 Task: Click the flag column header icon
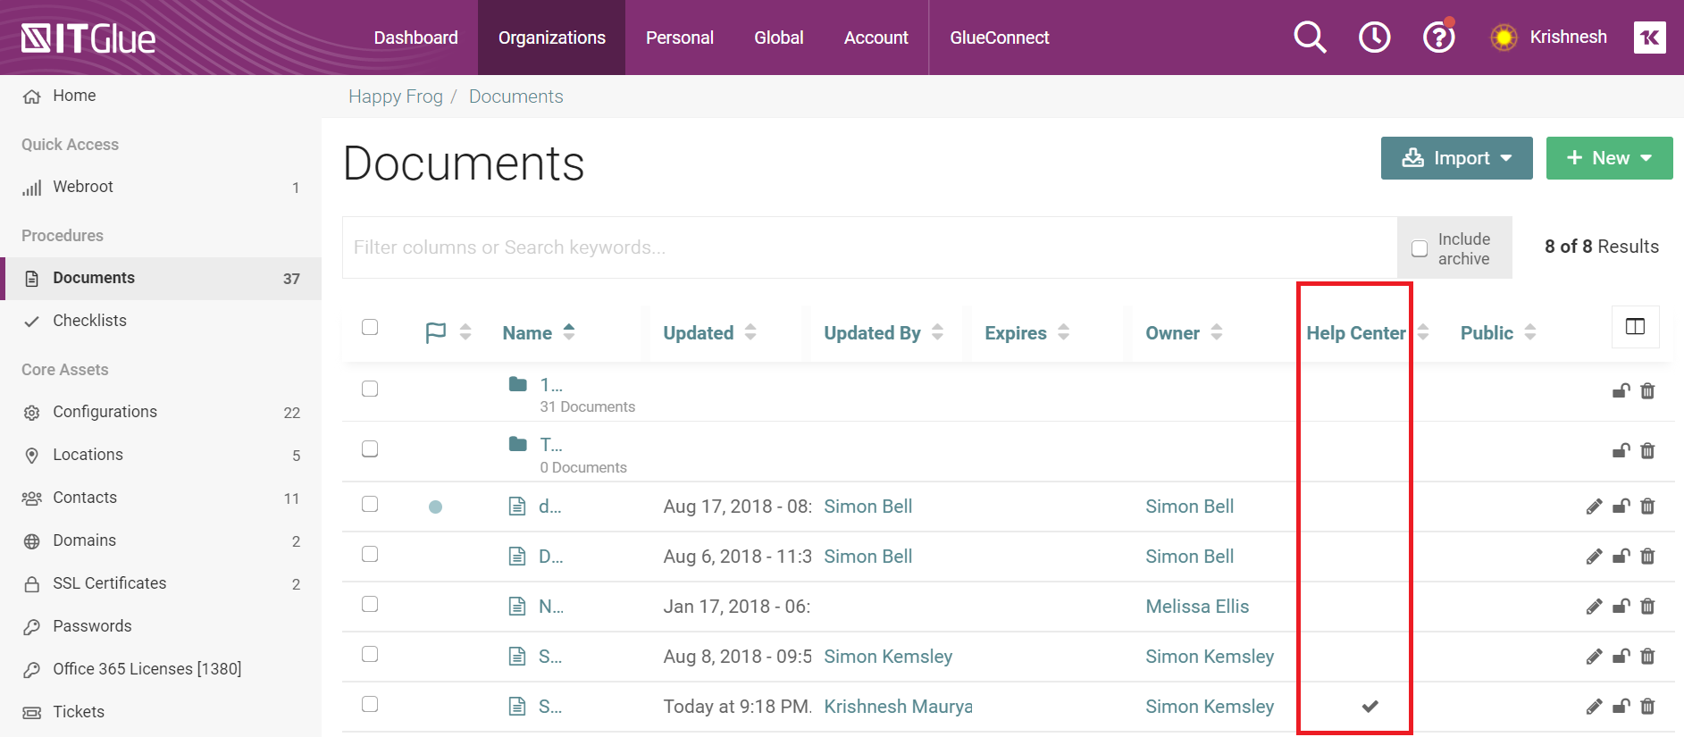coord(435,332)
